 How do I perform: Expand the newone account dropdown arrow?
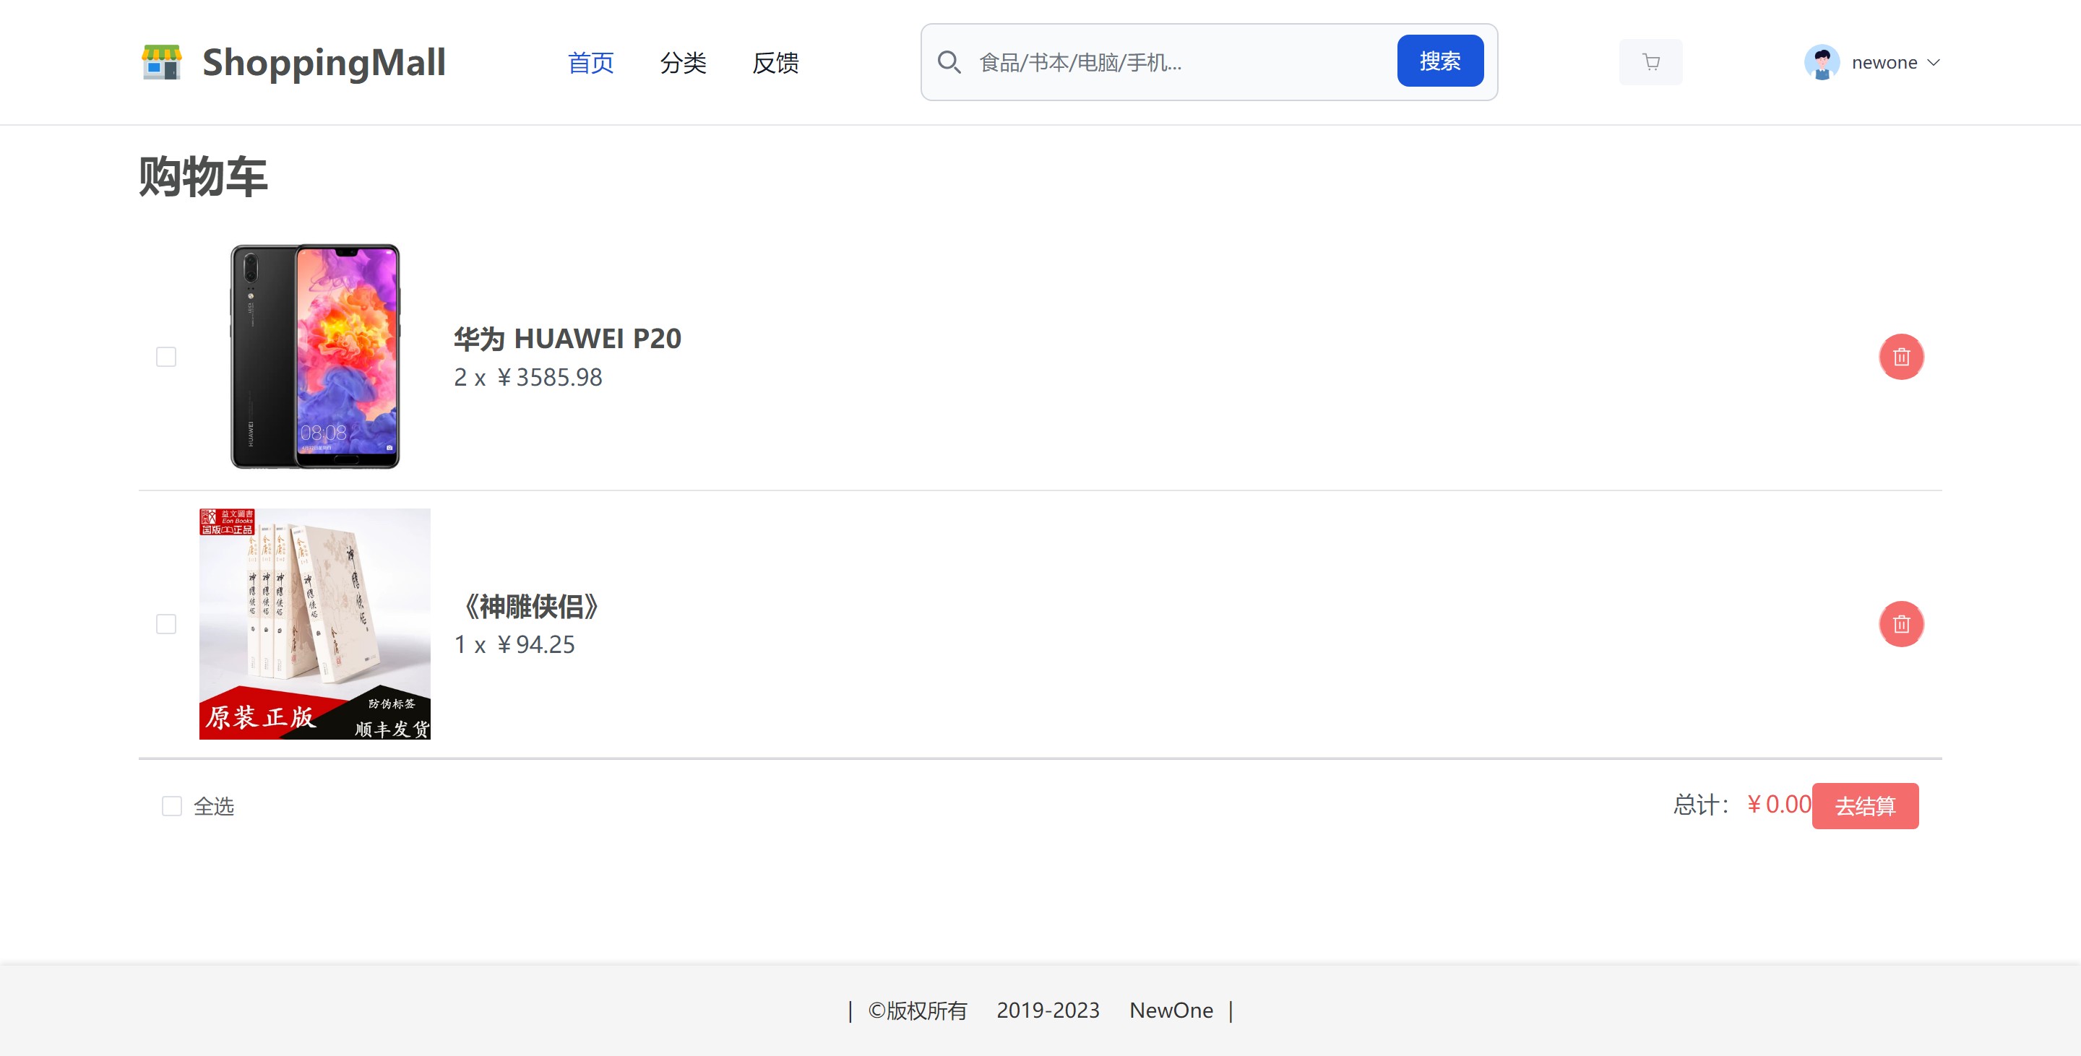(1934, 62)
